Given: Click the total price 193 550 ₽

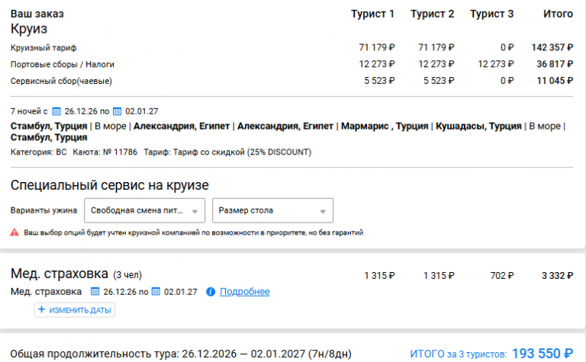Looking at the screenshot, I should click(x=543, y=353).
